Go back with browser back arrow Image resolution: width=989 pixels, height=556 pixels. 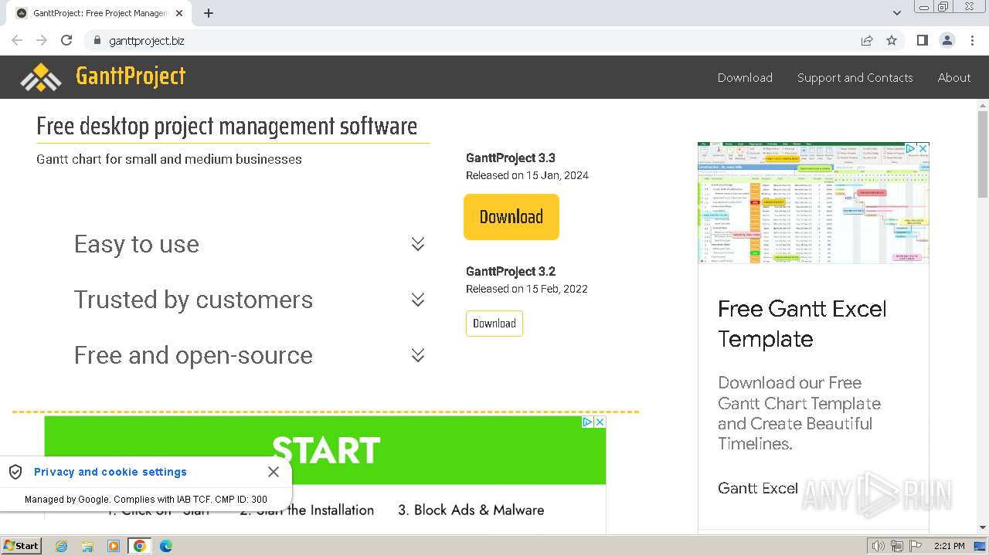17,40
